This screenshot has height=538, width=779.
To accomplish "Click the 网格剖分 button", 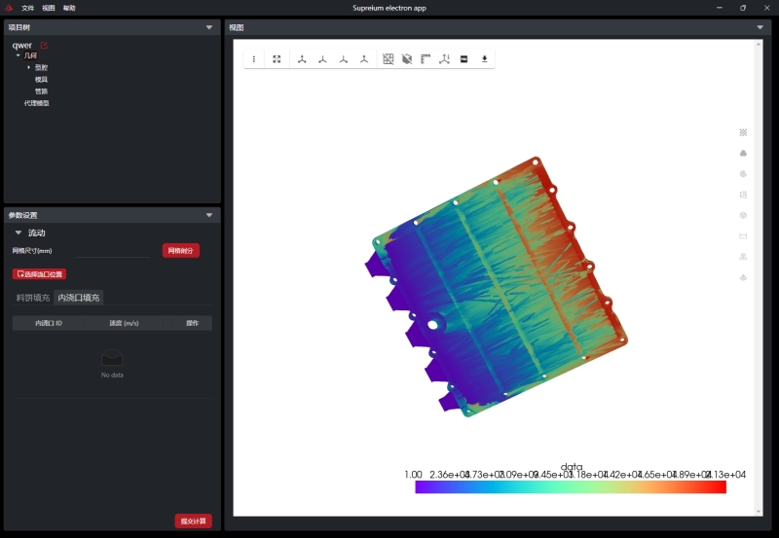I will [180, 251].
